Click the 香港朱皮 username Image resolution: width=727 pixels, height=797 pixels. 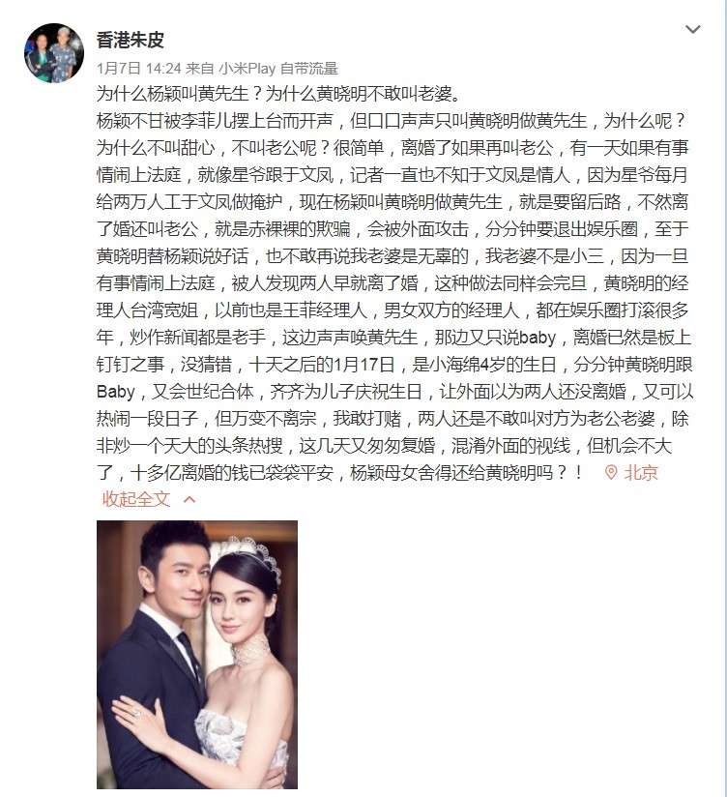[131, 41]
